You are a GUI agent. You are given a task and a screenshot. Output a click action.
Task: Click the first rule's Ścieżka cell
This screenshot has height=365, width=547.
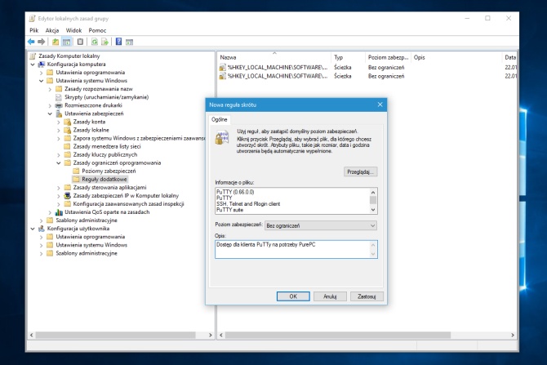(x=342, y=67)
